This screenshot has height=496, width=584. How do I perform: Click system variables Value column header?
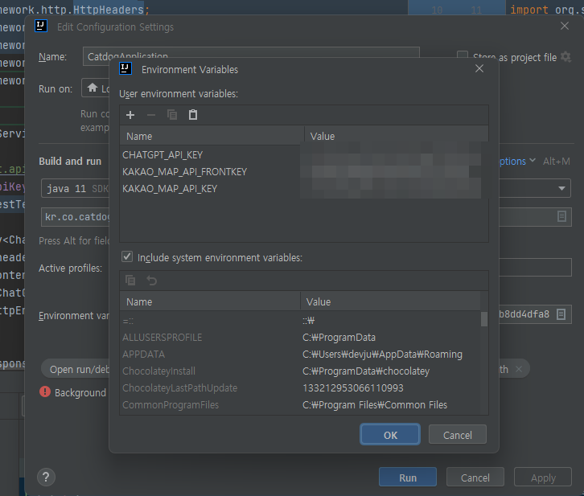tap(390, 301)
